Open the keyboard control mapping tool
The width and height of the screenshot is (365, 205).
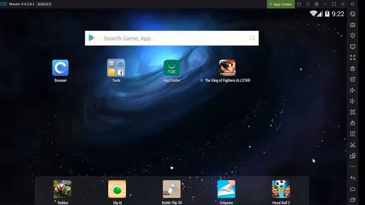click(352, 25)
